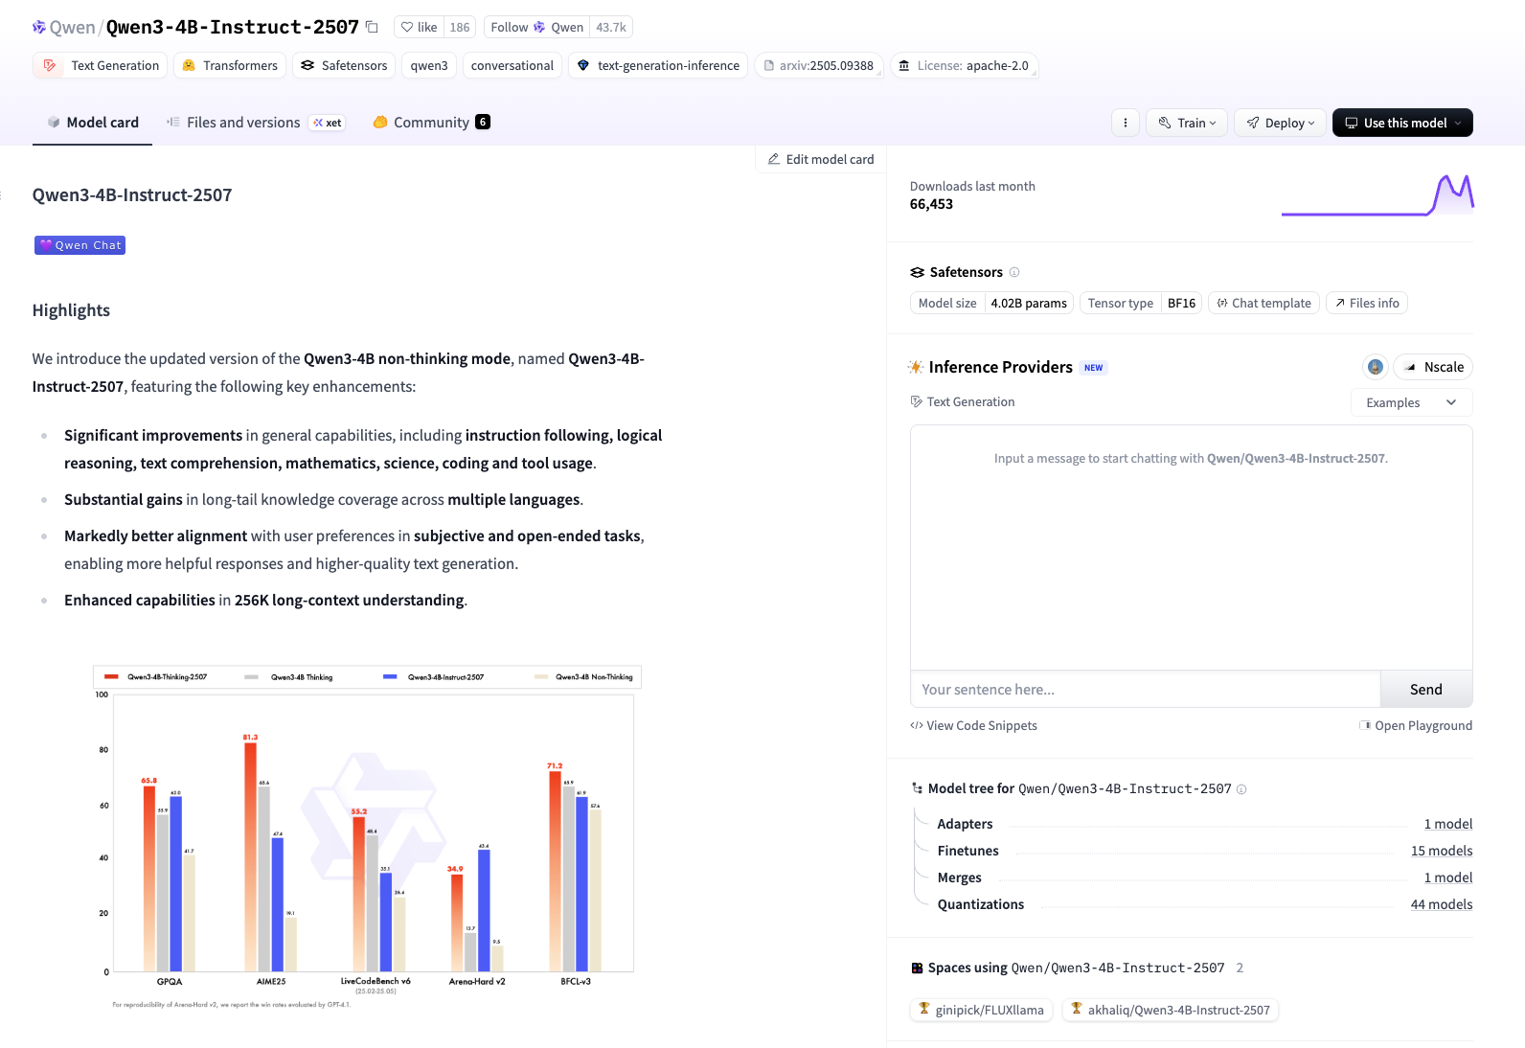The width and height of the screenshot is (1525, 1048).
Task: Open the Qwen Chat badge
Action: point(80,245)
